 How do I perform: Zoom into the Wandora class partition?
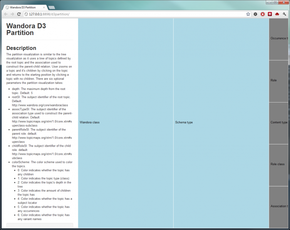coord(126,122)
